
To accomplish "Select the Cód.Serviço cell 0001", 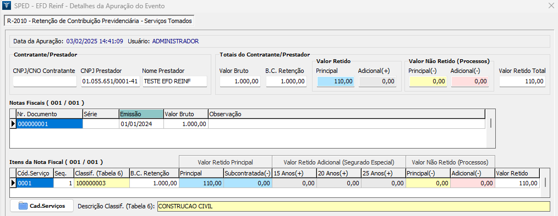I will 35,183.
